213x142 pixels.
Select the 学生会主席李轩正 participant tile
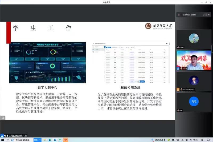point(194,81)
